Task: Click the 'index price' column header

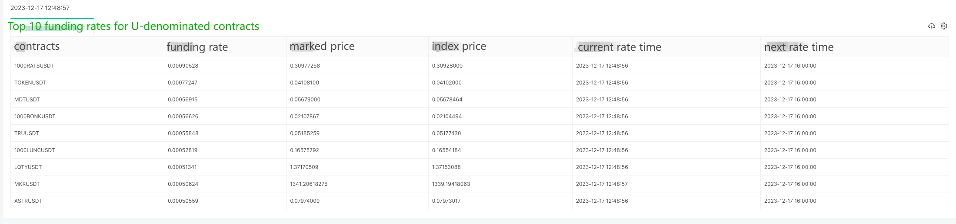Action: coord(459,46)
